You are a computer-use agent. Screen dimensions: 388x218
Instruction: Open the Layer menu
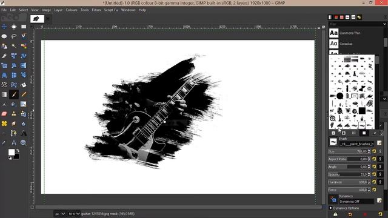click(58, 10)
